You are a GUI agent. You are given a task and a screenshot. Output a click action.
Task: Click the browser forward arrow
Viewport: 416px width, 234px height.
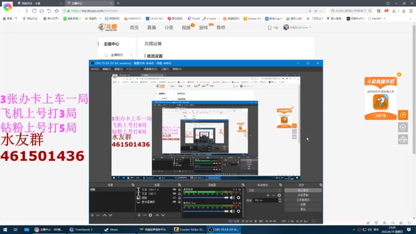coord(27,11)
